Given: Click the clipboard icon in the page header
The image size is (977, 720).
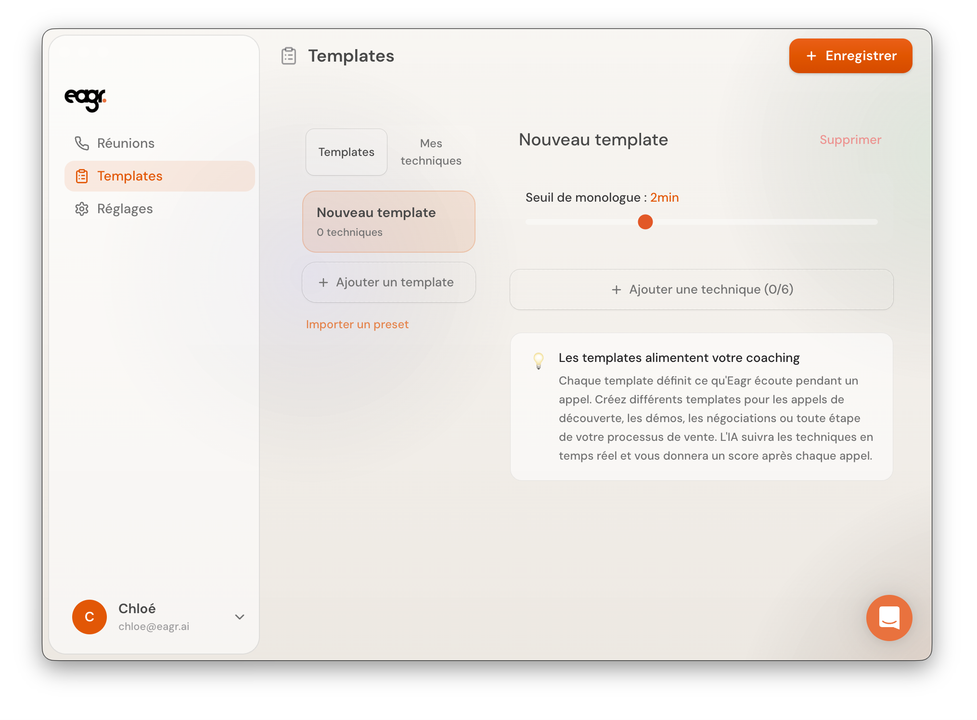Looking at the screenshot, I should (x=289, y=56).
